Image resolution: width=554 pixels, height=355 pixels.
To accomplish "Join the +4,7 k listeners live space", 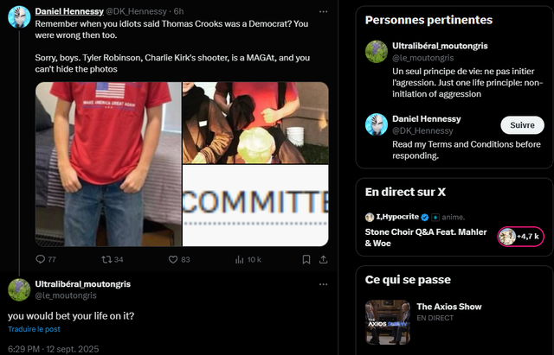I will [x=520, y=236].
